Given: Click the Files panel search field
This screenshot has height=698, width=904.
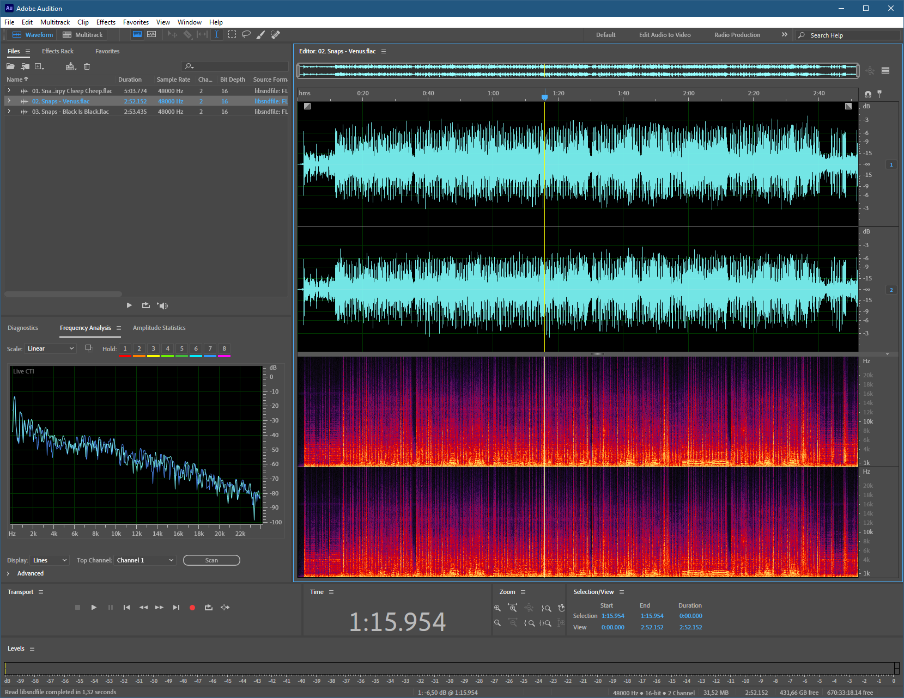Looking at the screenshot, I should (x=234, y=66).
